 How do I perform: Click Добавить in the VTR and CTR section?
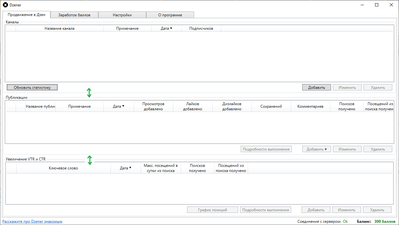coord(316,210)
